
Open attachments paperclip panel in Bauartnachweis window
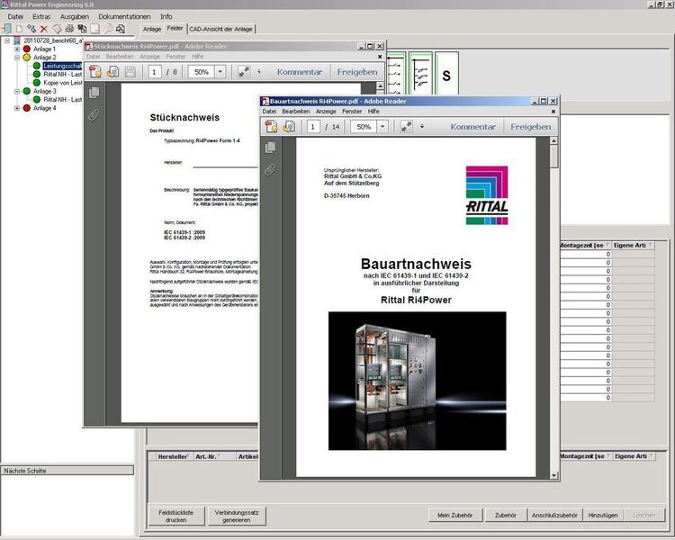pyautogui.click(x=270, y=170)
